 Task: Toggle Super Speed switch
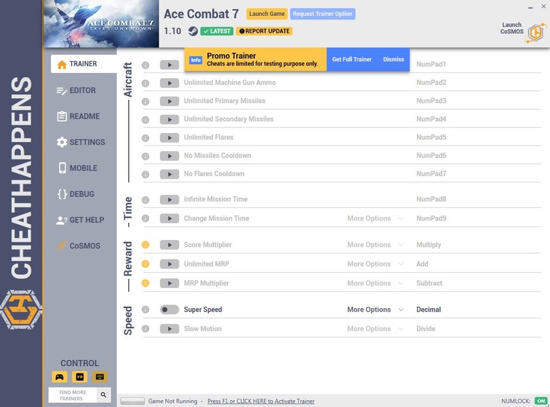click(169, 310)
